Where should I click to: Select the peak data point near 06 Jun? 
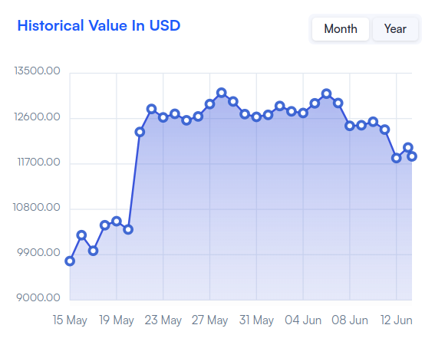(327, 94)
